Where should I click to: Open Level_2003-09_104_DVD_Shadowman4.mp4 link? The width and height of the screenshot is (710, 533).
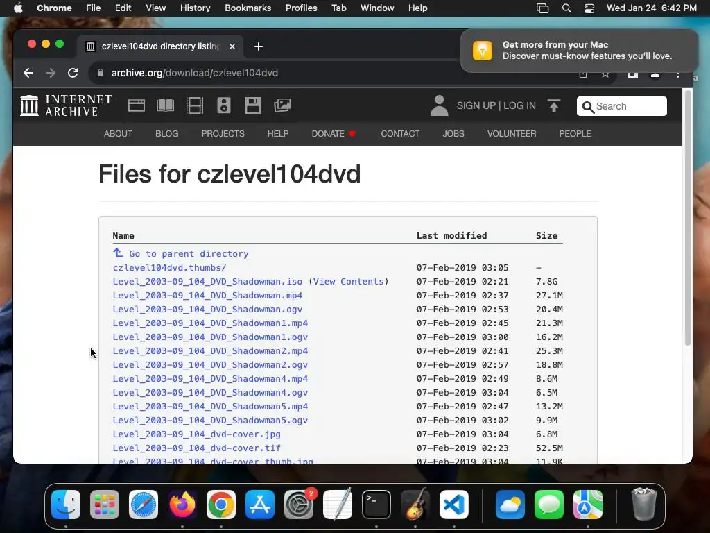(210, 379)
